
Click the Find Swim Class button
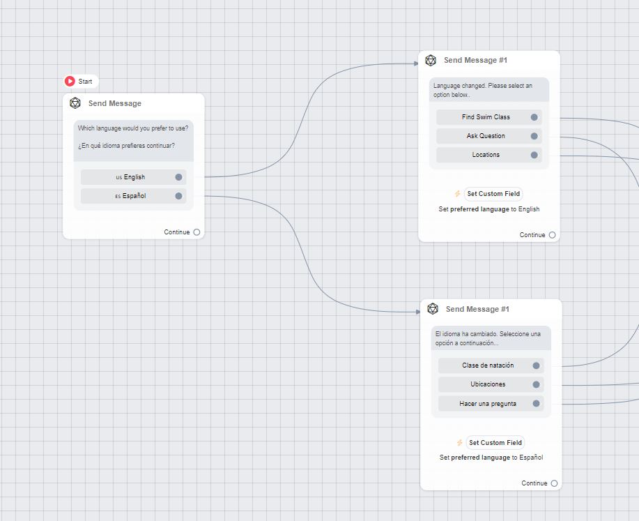pos(489,117)
